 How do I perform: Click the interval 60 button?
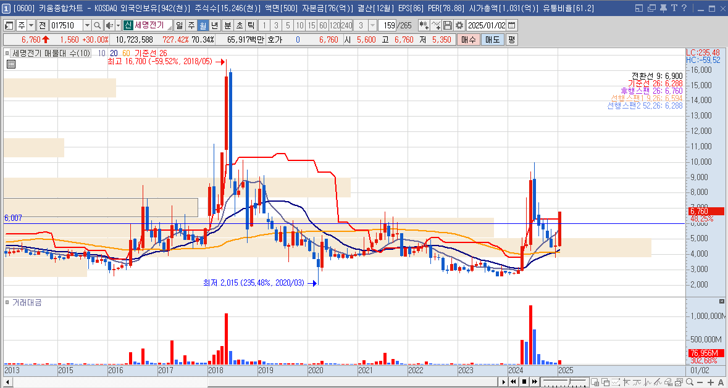(323, 25)
